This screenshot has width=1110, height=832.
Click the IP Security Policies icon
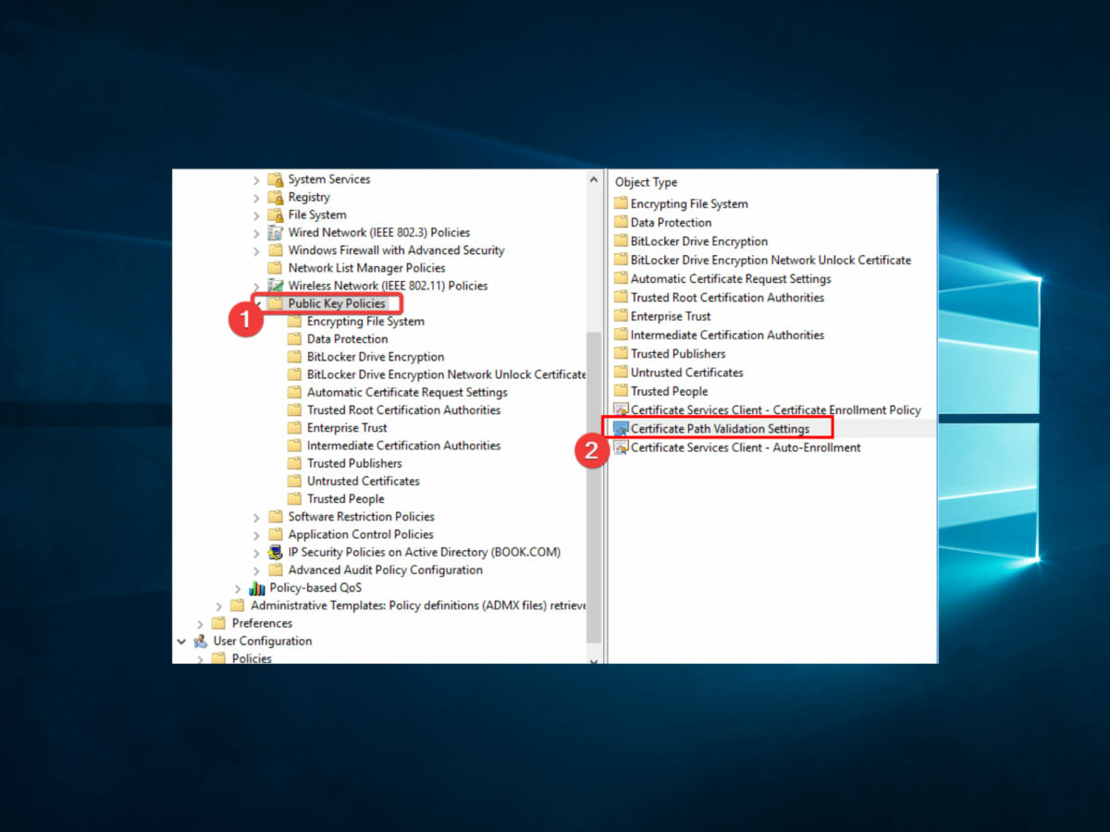pyautogui.click(x=275, y=552)
